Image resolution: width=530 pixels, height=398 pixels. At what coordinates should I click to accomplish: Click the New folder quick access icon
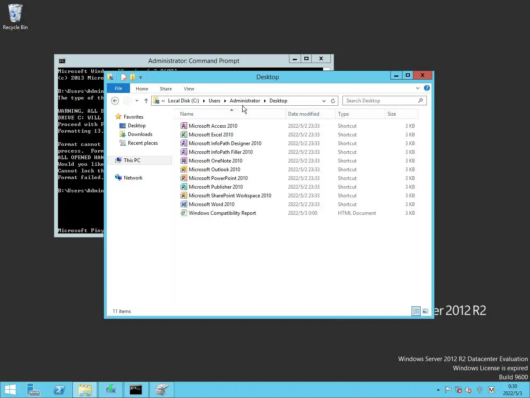pos(132,77)
